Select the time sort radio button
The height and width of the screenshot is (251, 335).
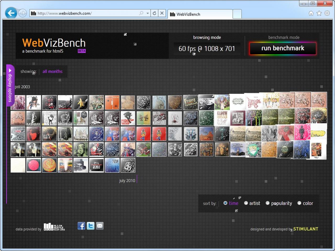[225, 203]
